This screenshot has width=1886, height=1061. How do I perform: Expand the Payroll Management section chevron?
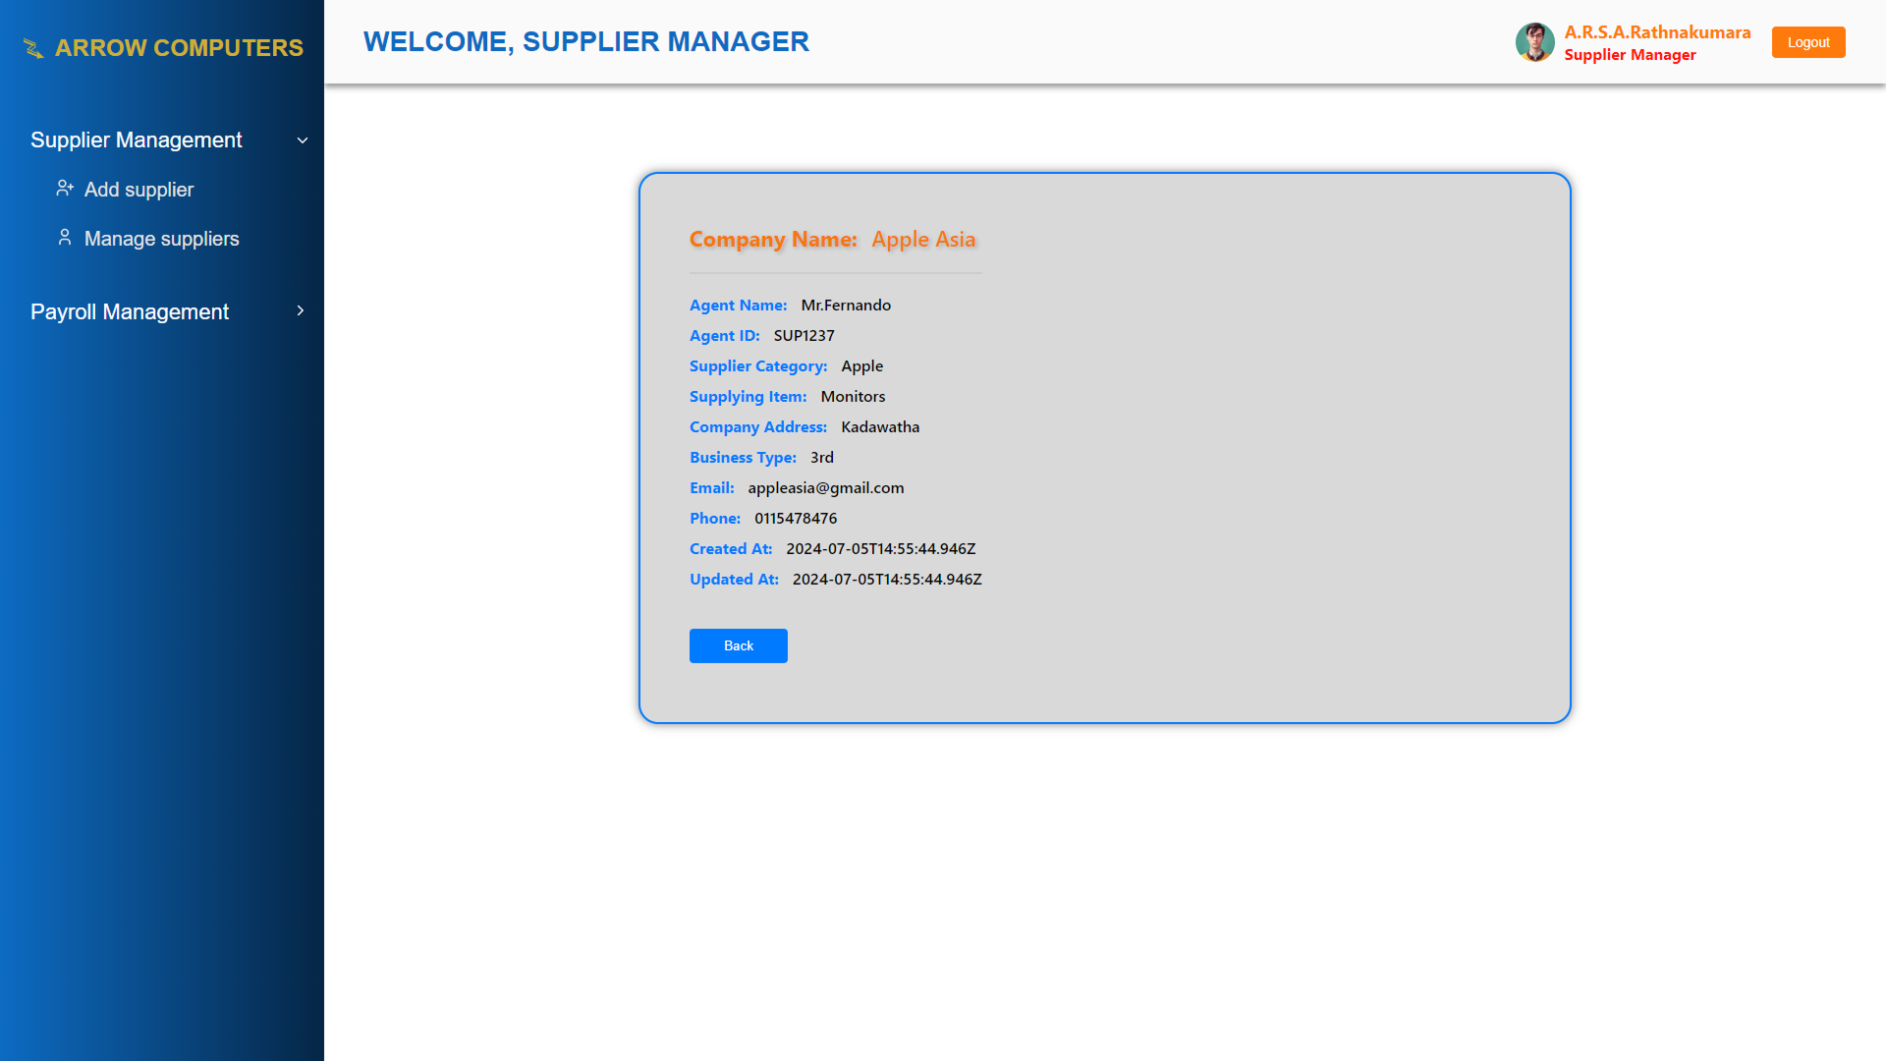coord(301,310)
